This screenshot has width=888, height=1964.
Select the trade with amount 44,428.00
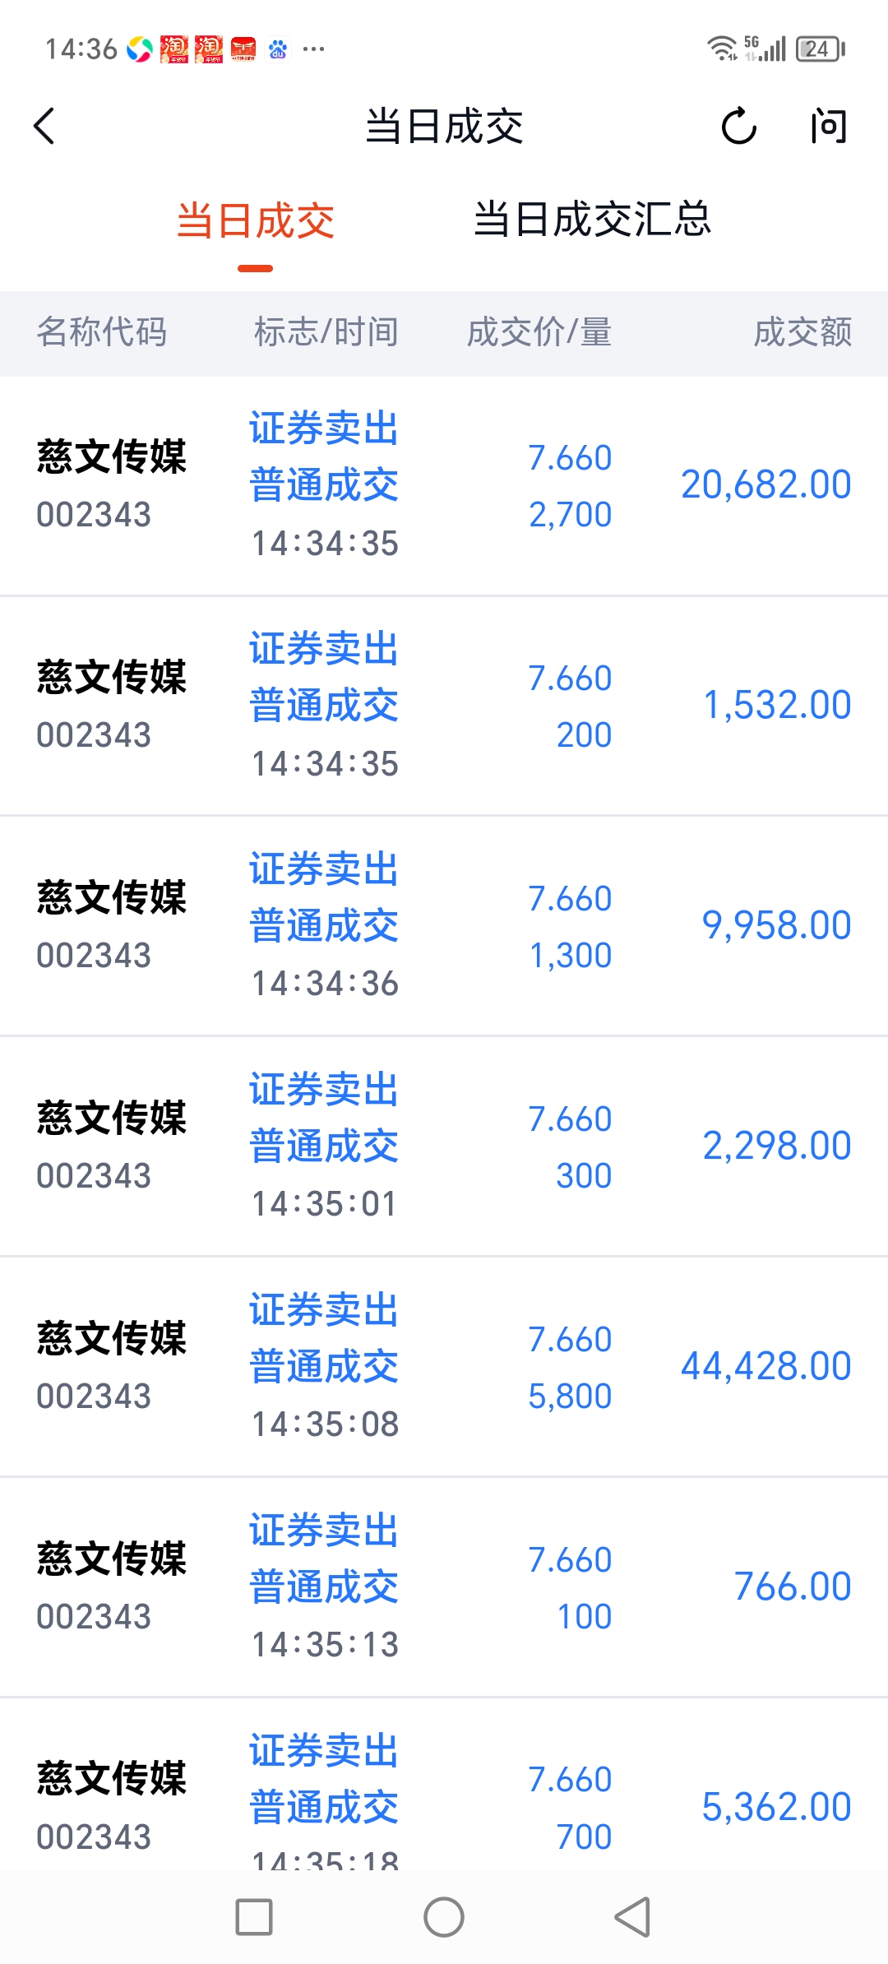pos(444,1367)
